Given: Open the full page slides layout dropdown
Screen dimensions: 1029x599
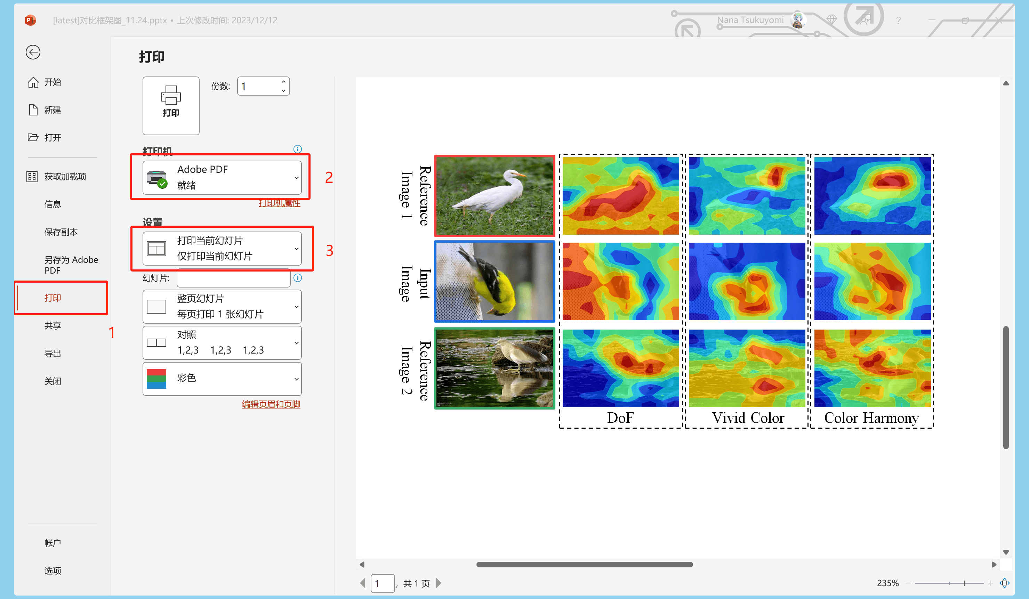Looking at the screenshot, I should pos(222,306).
